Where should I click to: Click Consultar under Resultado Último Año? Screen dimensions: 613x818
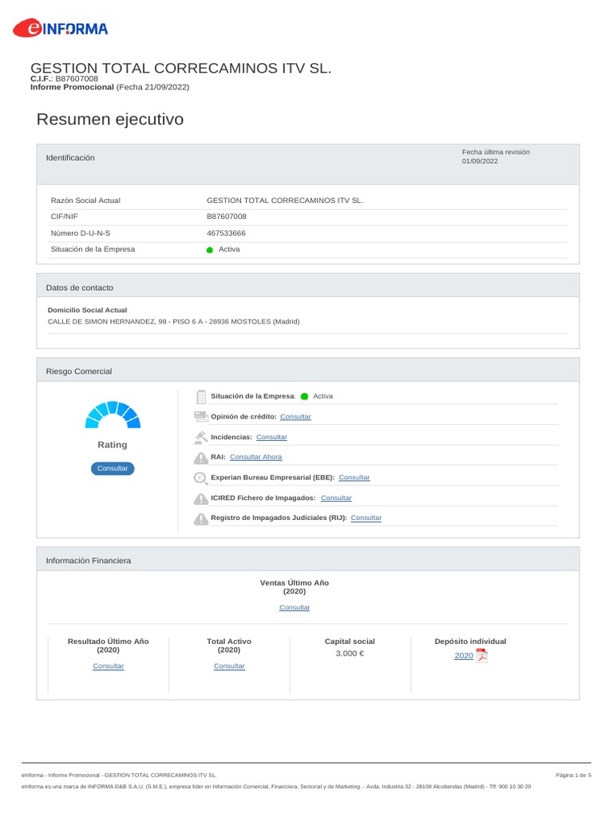point(109,666)
